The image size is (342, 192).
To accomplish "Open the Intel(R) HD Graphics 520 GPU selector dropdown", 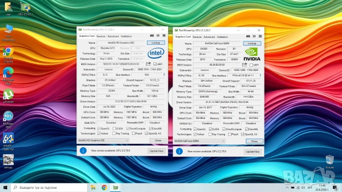I will tap(103, 140).
